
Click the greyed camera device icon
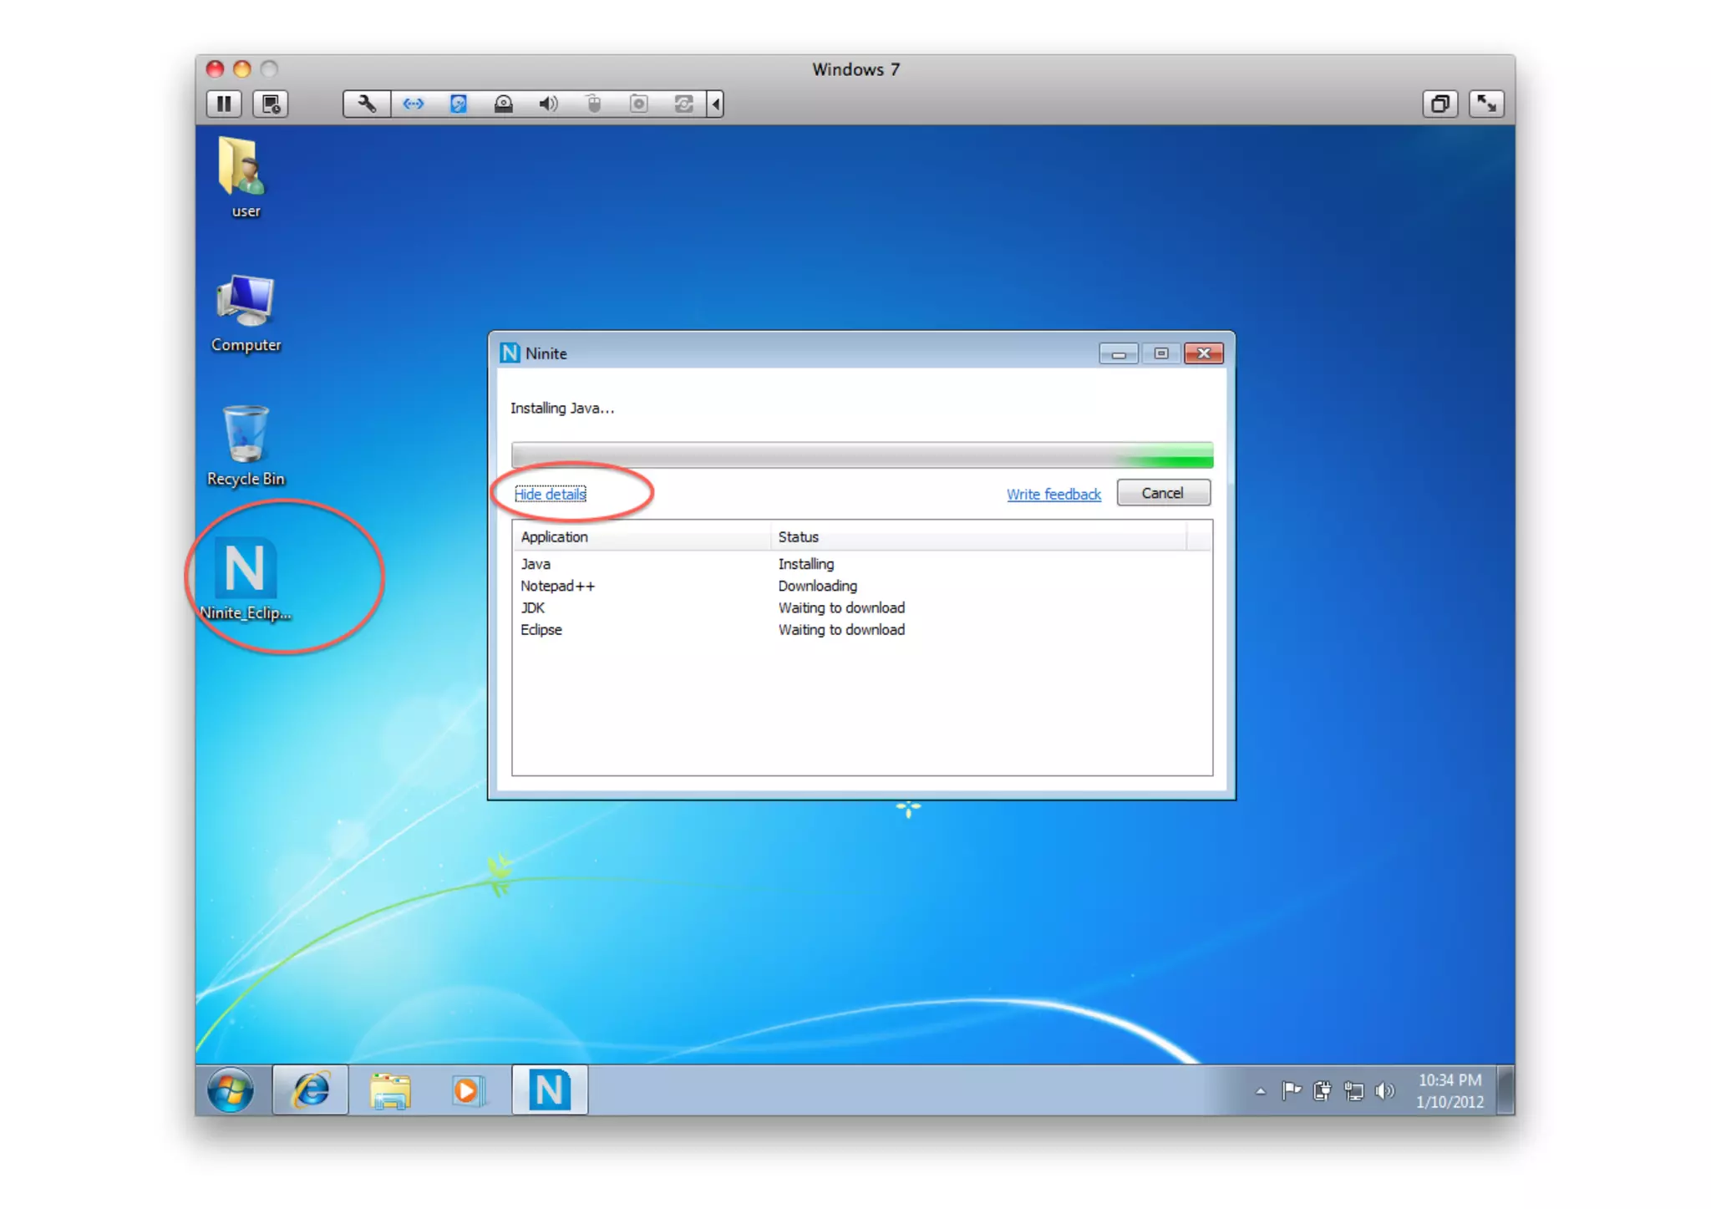(x=639, y=104)
